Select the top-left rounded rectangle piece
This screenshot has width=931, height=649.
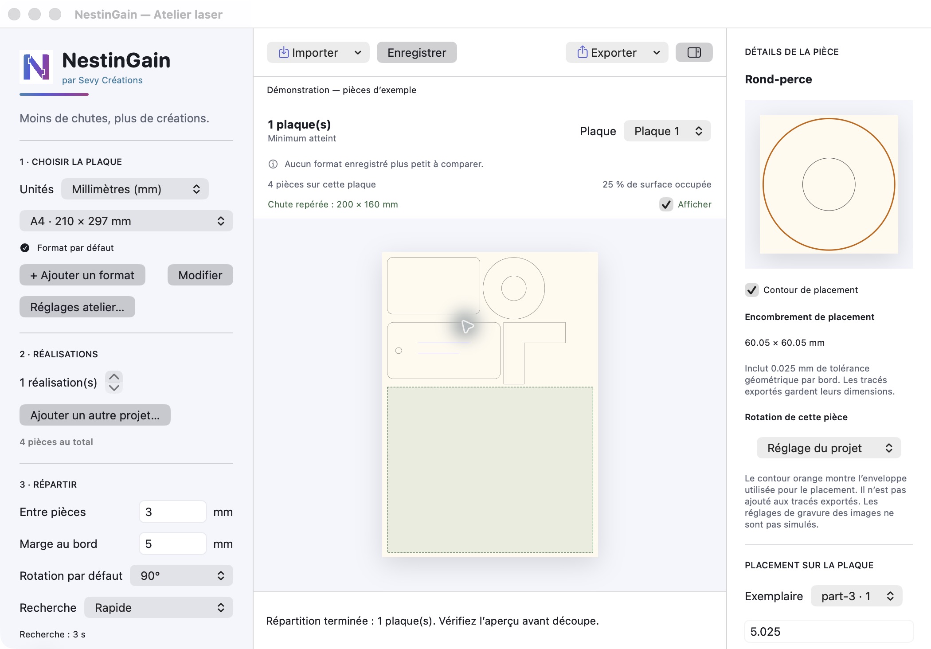pyautogui.click(x=434, y=285)
